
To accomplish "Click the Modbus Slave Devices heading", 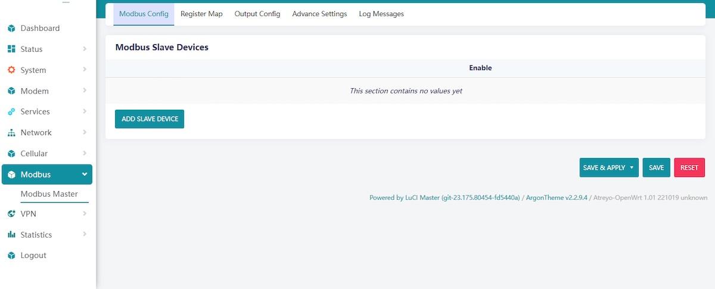I will tap(161, 47).
